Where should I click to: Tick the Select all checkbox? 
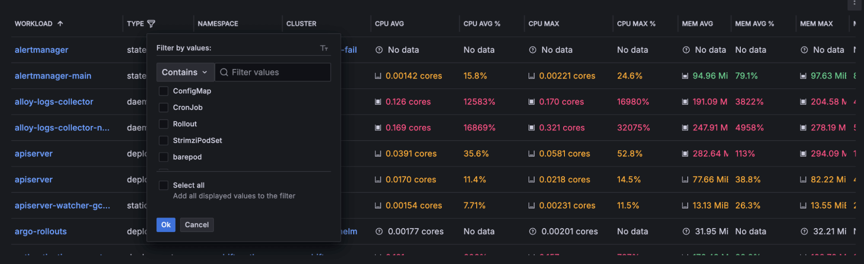163,185
